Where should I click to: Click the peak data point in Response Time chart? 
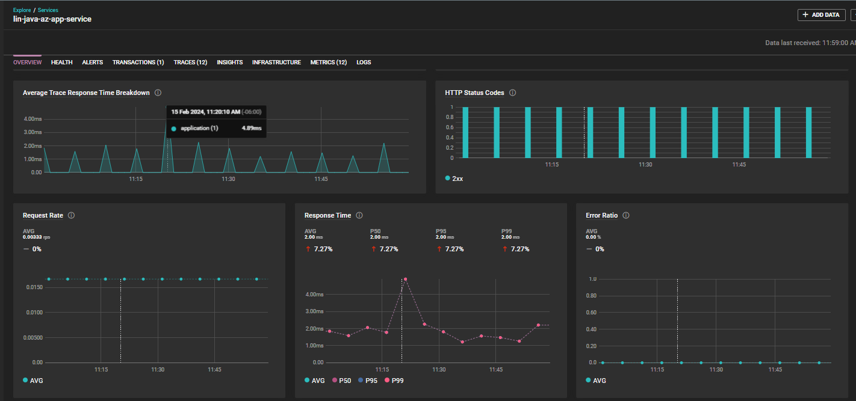pos(406,279)
